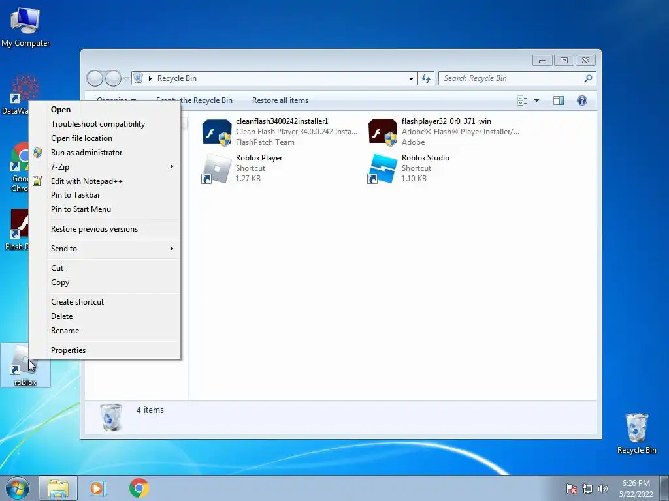Expand the 7-Zip submenu
The image size is (669, 501).
(112, 166)
